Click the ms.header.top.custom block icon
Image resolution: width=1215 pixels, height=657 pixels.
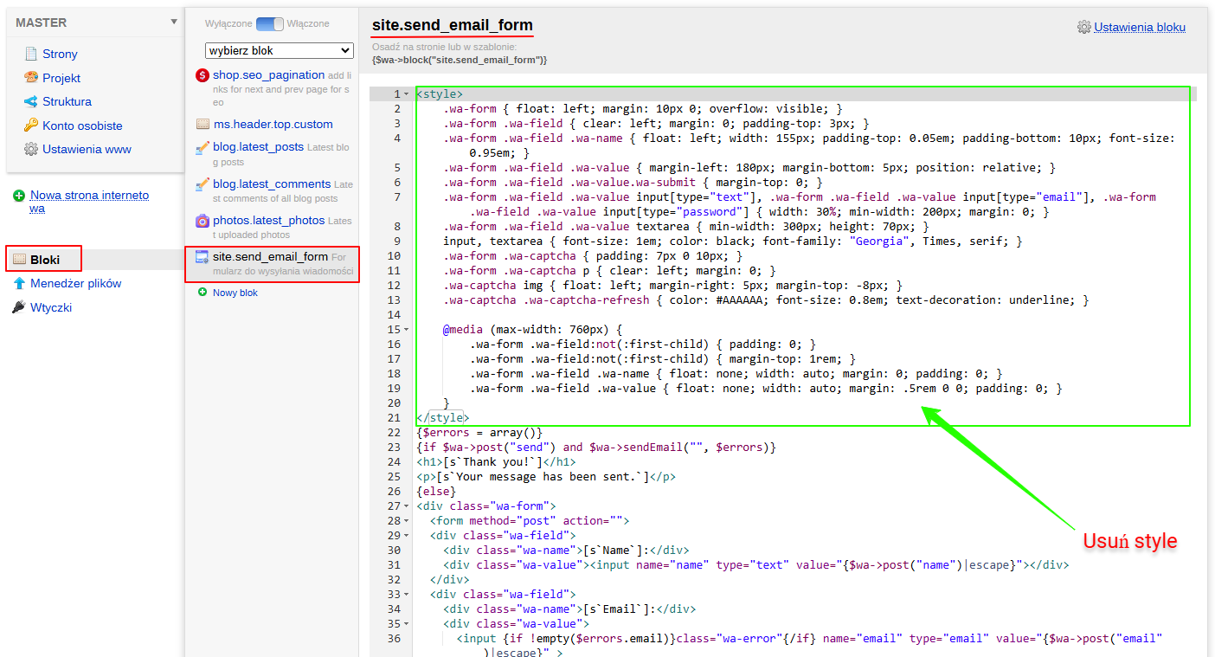202,125
